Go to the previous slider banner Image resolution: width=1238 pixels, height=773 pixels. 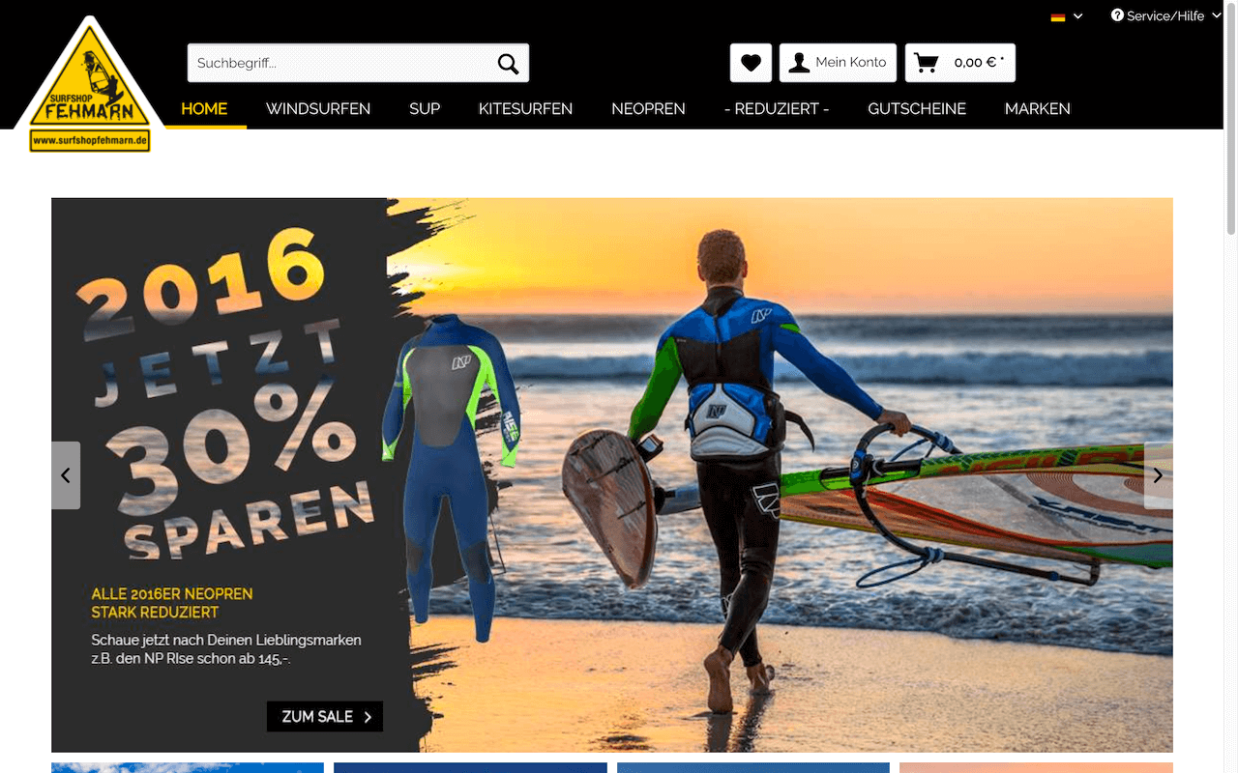(66, 475)
